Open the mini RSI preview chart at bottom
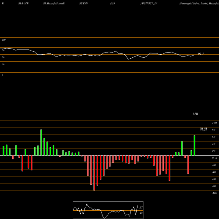Viewport: 219px width, 219px height. point(108,210)
